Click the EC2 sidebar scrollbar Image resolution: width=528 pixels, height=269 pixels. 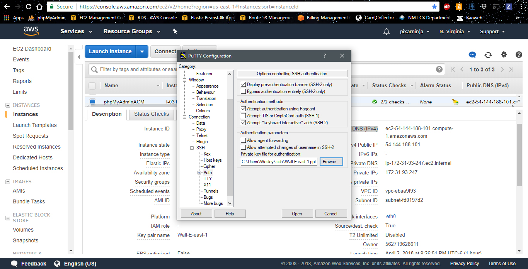71,91
